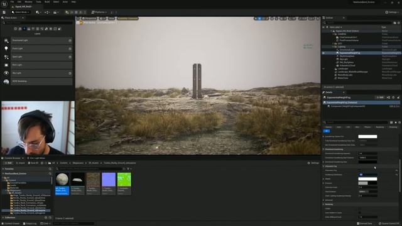The height and width of the screenshot is (226, 402).
Task: Open the Show menu in viewport toolbar
Action: pyautogui.click(x=112, y=18)
